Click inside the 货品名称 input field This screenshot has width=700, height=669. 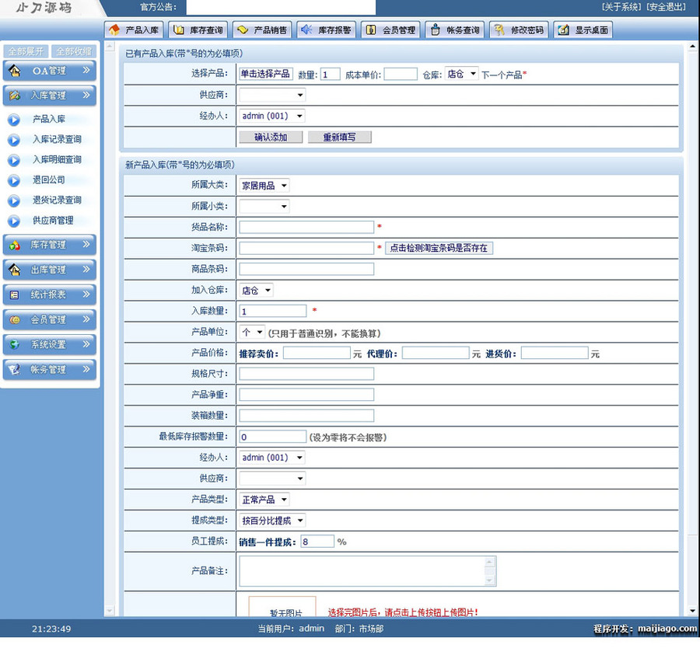pos(306,226)
